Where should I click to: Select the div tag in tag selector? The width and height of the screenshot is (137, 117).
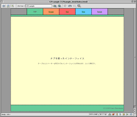[x=9, y=114]
